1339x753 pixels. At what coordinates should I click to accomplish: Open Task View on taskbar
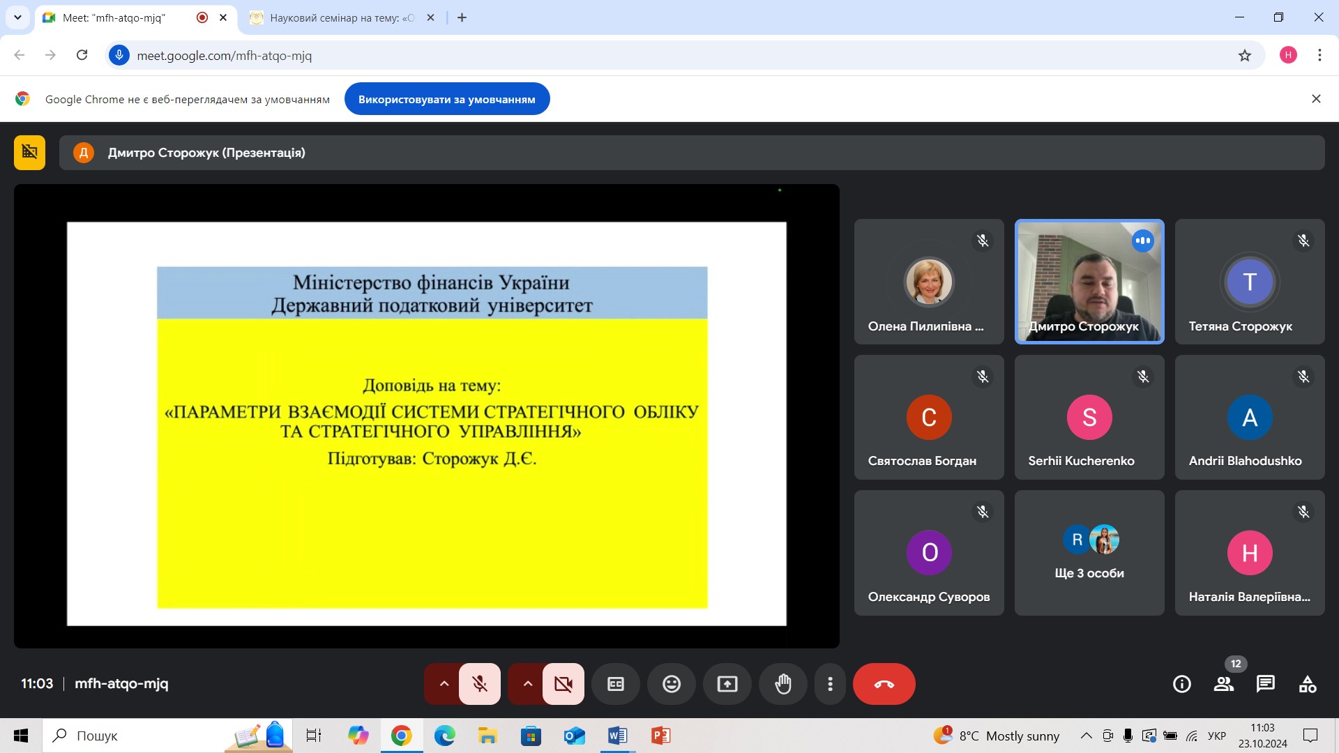314,736
